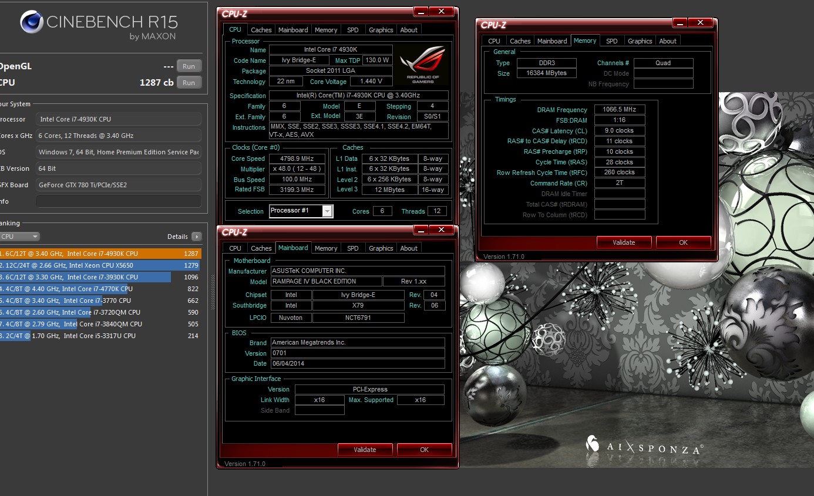Open Caches tab in the Memory CPU-Z window
This screenshot has height=496, width=814.
(x=520, y=41)
